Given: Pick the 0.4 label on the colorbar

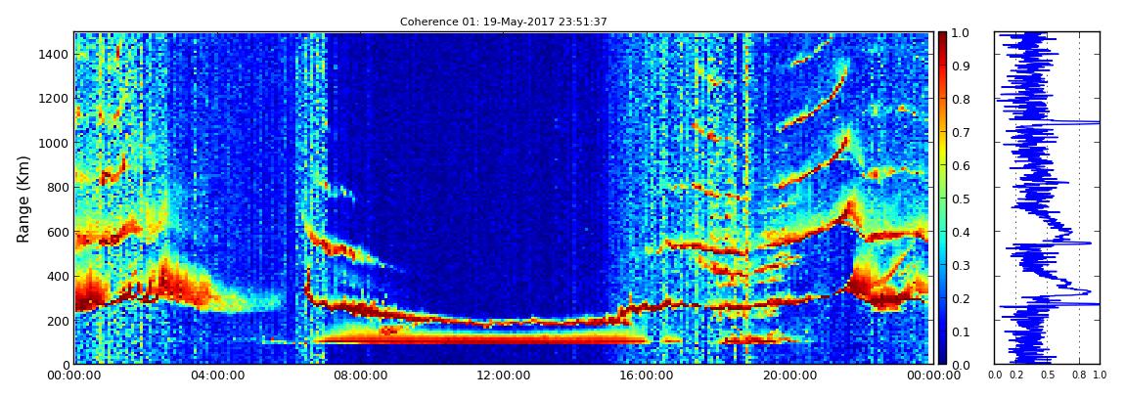Looking at the screenshot, I should pyautogui.click(x=960, y=232).
